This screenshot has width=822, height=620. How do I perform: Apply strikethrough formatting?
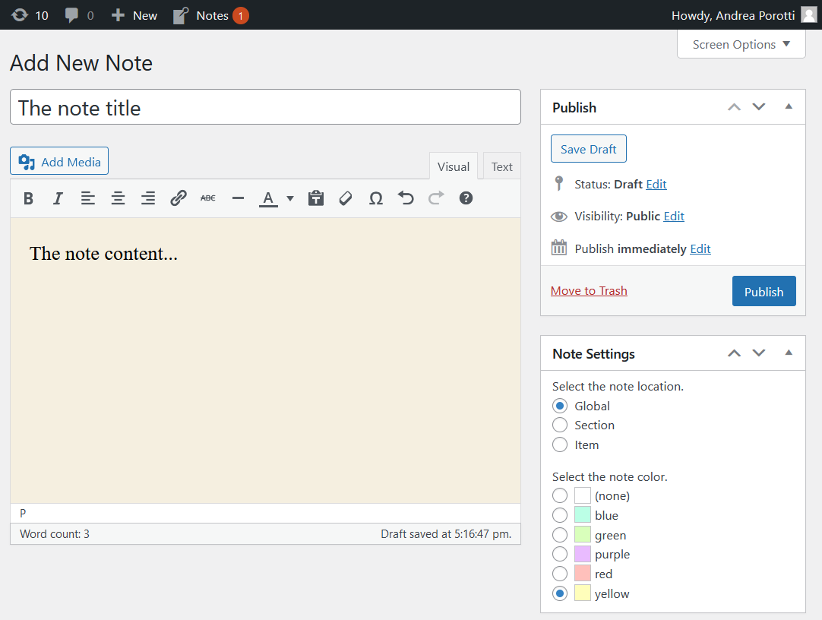[x=208, y=198]
